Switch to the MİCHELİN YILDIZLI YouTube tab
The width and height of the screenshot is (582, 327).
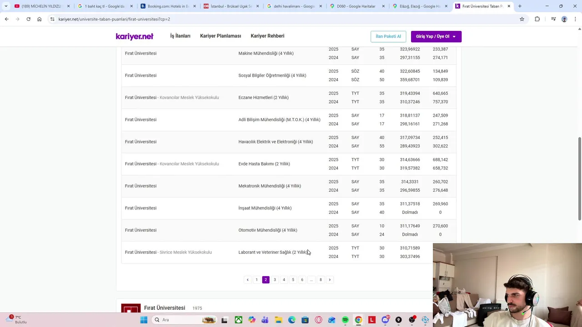(41, 6)
